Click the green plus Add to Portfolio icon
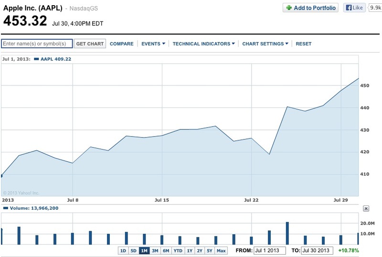382x257 pixels. pyautogui.click(x=289, y=8)
